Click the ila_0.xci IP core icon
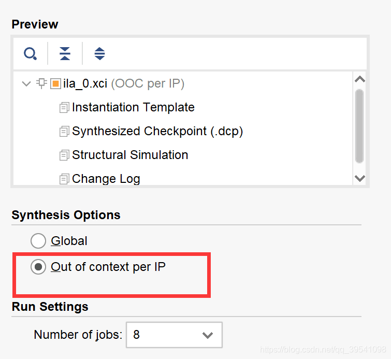Image resolution: width=391 pixels, height=359 pixels. click(x=55, y=84)
